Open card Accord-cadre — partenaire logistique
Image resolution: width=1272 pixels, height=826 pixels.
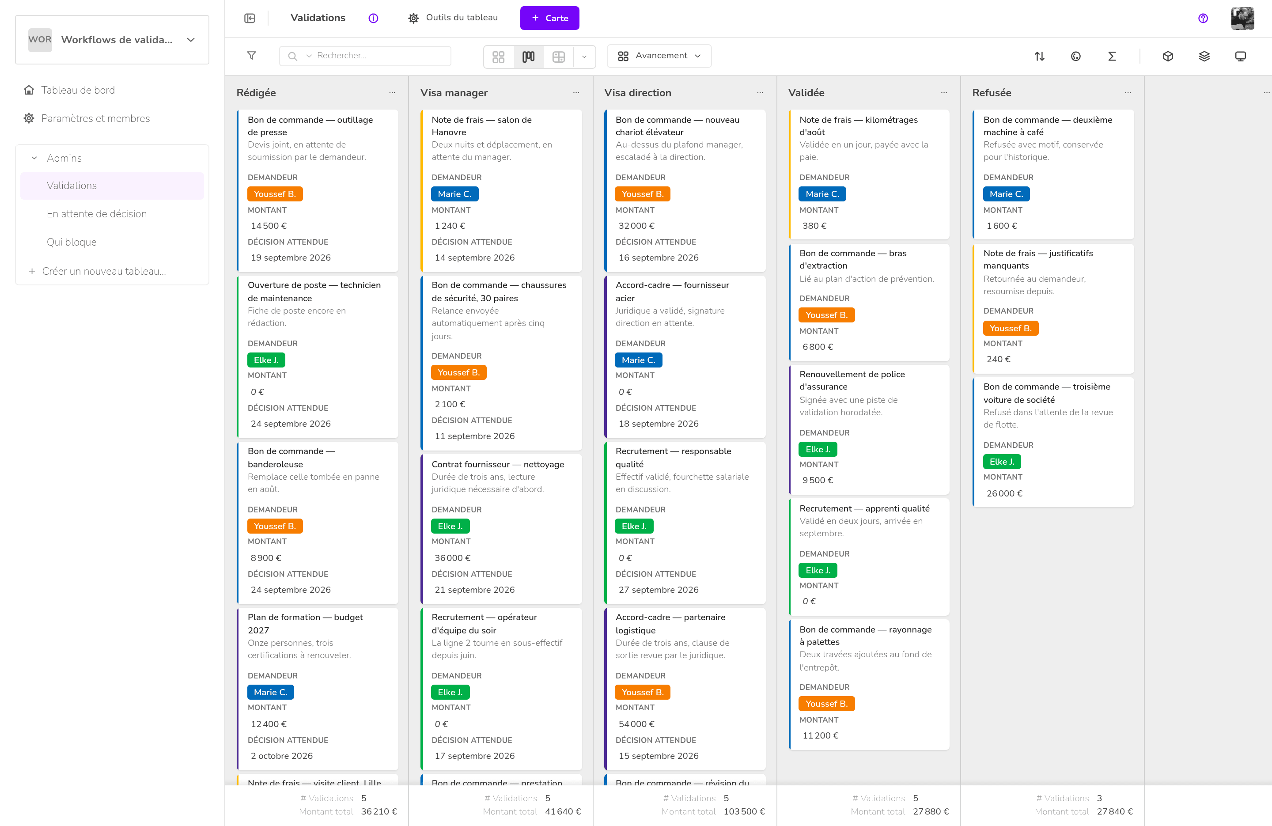tap(685, 689)
